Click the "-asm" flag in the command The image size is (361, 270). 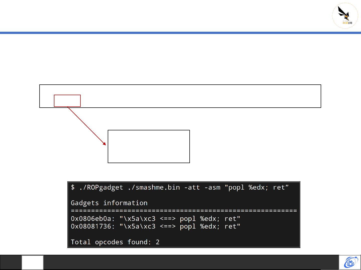212,187
